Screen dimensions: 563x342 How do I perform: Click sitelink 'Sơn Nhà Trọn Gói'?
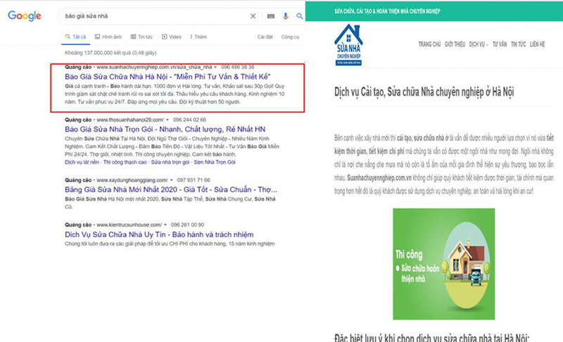tap(215, 163)
